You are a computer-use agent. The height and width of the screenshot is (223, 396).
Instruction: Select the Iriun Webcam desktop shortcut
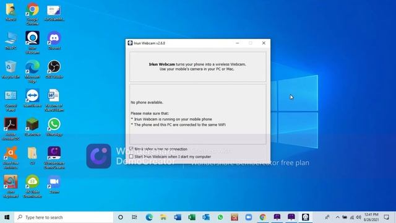pyautogui.click(x=32, y=43)
